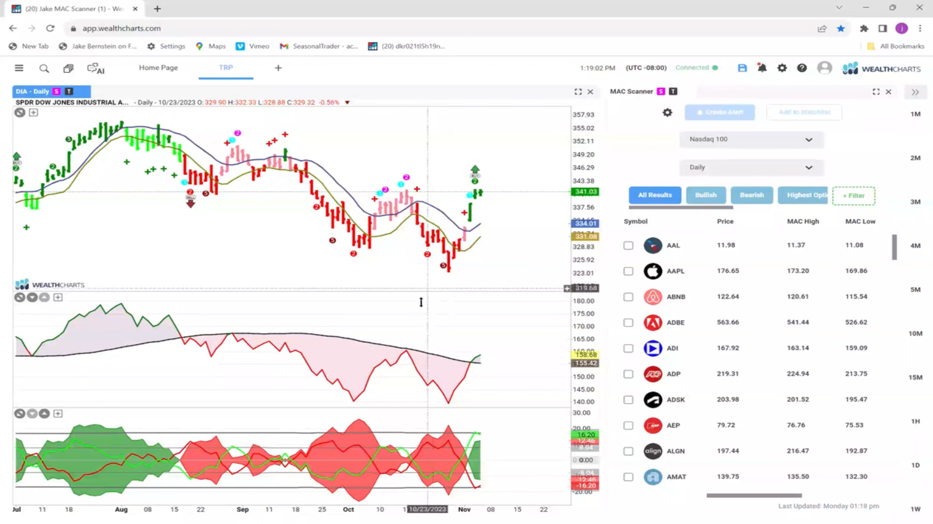Viewport: 933px width, 524px height.
Task: Hide the middle oscillator pane indicator
Action: click(19, 297)
